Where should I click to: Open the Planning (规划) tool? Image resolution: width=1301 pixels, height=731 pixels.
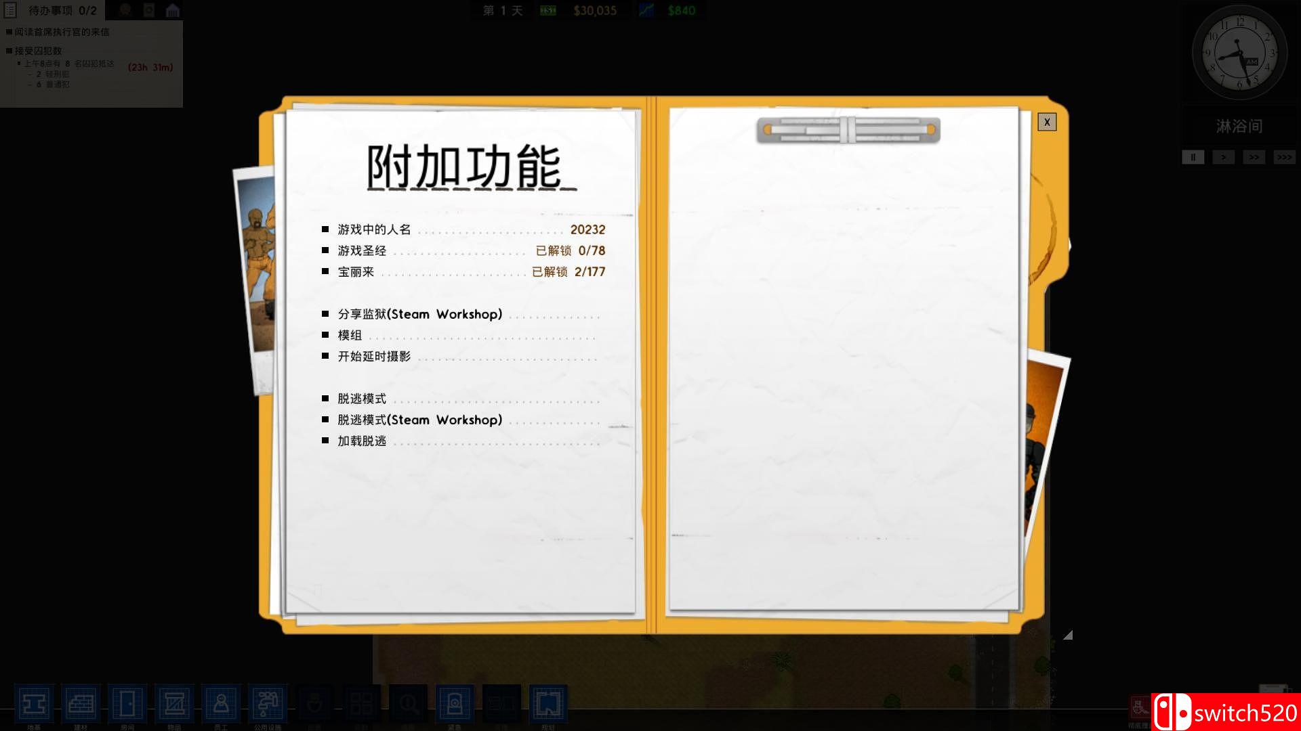click(549, 704)
